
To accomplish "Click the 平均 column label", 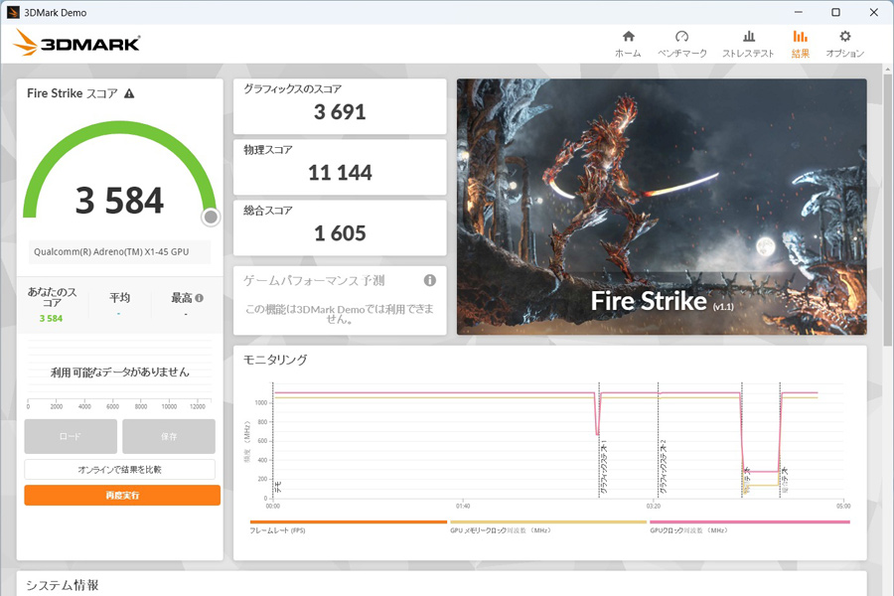I will pos(120,298).
